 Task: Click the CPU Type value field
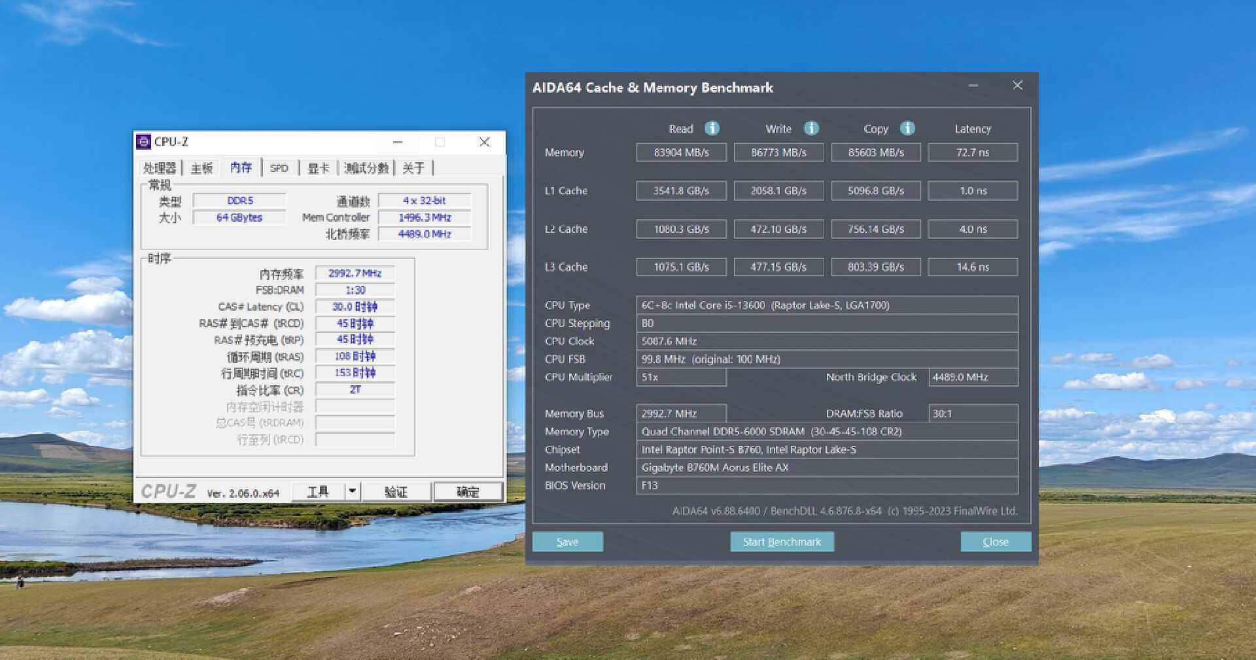click(x=826, y=305)
